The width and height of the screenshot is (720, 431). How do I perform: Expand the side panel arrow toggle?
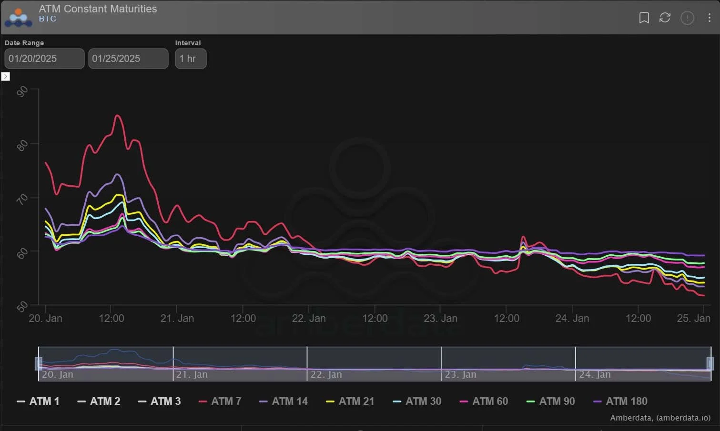6,76
